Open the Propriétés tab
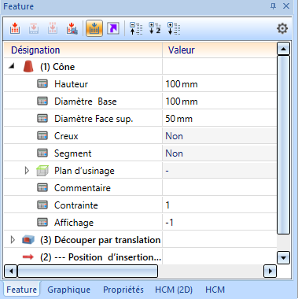Screen dimensions: 298x299 tap(123, 290)
